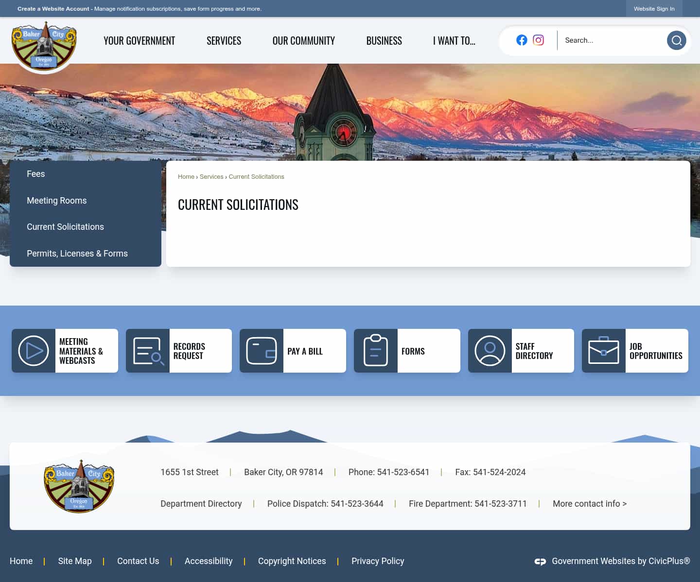Click the magnifier search button
The image size is (700, 582).
point(676,40)
